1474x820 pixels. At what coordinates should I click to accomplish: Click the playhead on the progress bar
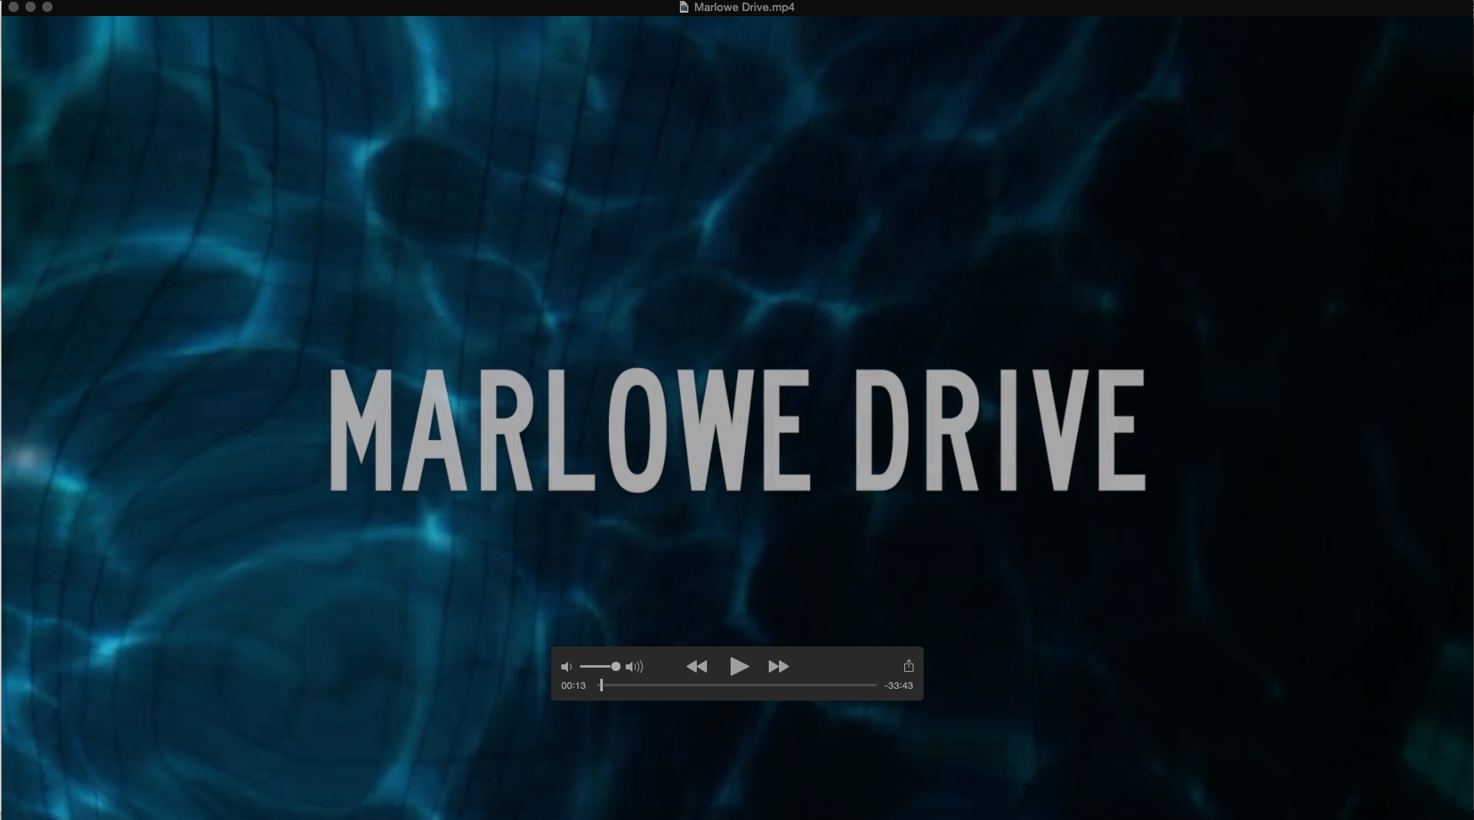(x=601, y=685)
